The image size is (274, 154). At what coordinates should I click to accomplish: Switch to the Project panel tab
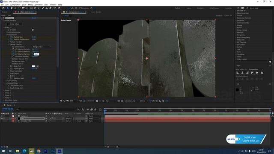5,12
